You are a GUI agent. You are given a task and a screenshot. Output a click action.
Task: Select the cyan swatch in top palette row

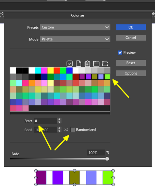pyautogui.click(x=38, y=70)
